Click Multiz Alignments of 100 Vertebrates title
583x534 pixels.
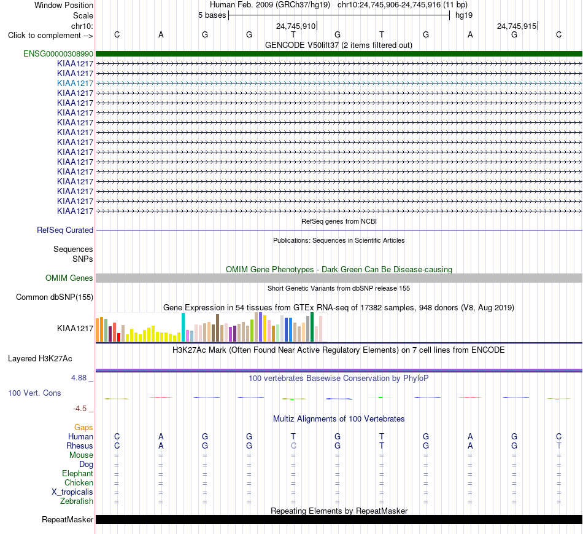[x=339, y=419]
